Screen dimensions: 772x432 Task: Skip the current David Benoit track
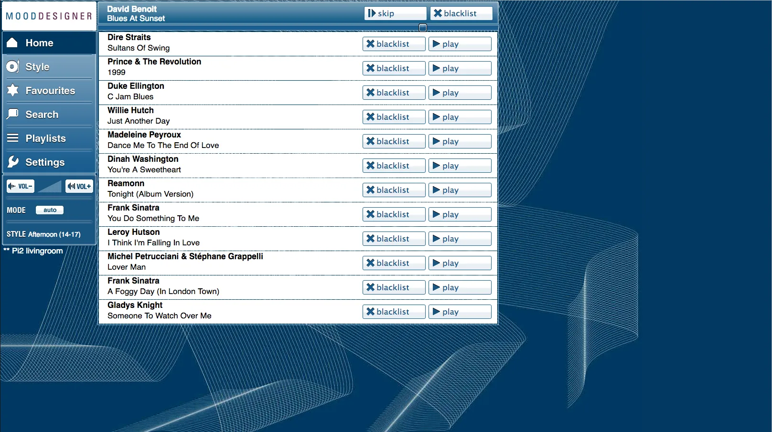[396, 13]
